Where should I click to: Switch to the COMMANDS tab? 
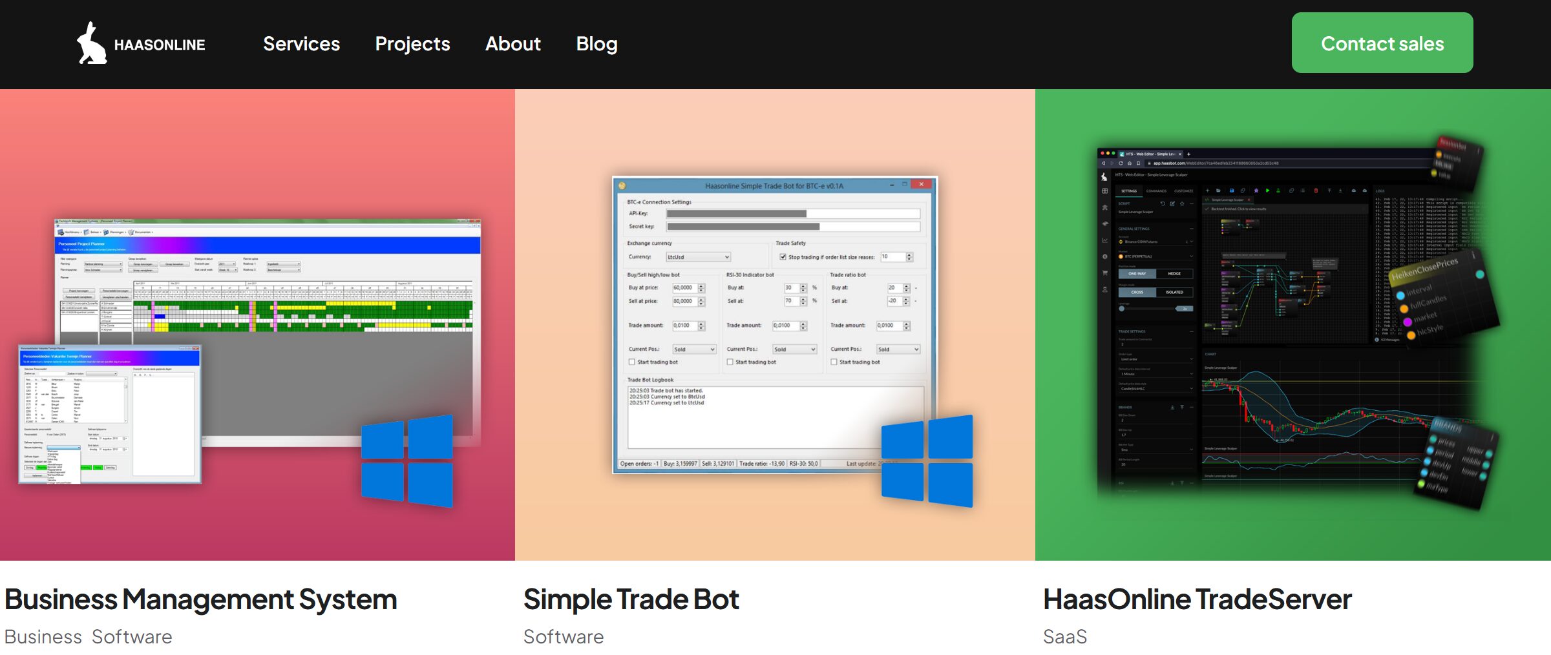tap(1156, 191)
